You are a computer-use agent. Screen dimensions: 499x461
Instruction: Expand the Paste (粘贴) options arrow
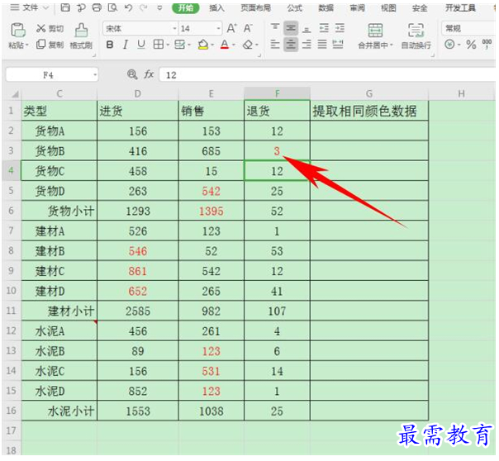click(x=27, y=45)
